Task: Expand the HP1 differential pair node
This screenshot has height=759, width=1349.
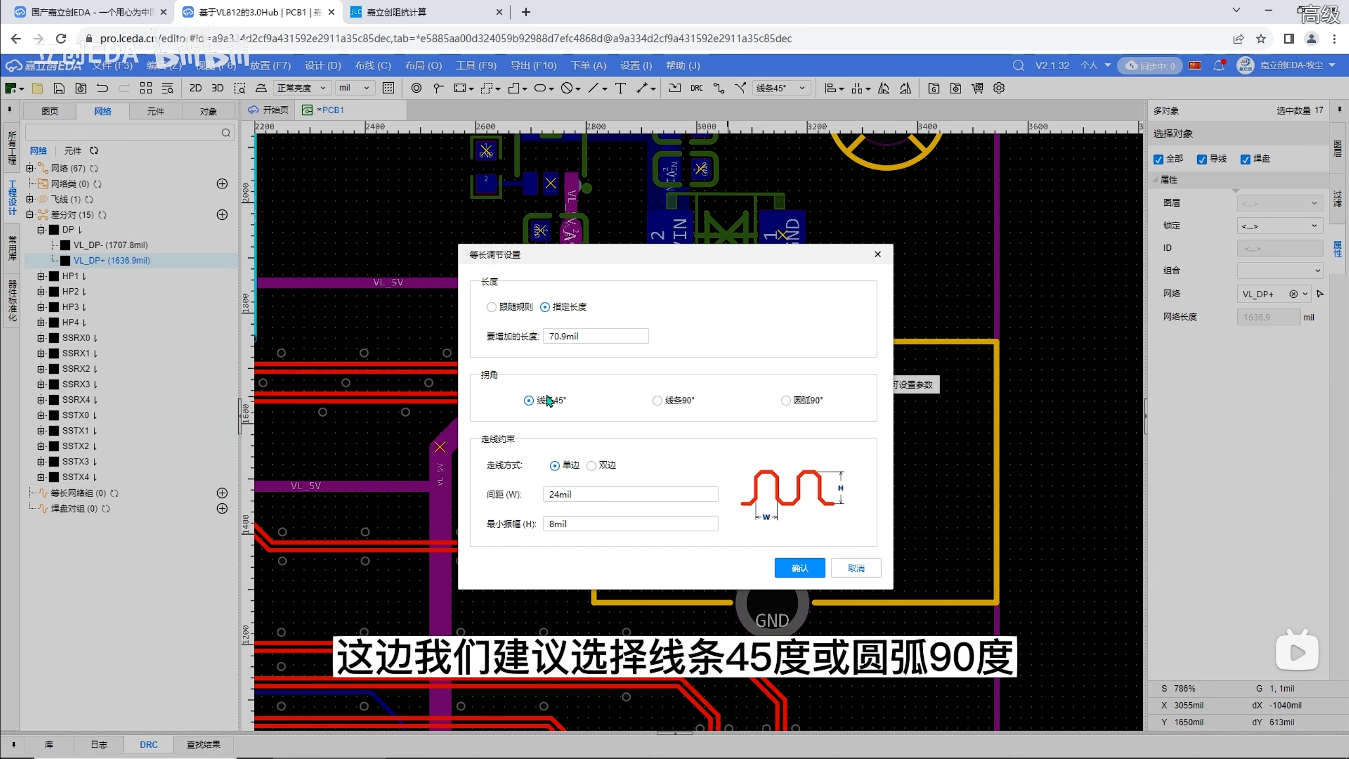Action: (x=41, y=276)
